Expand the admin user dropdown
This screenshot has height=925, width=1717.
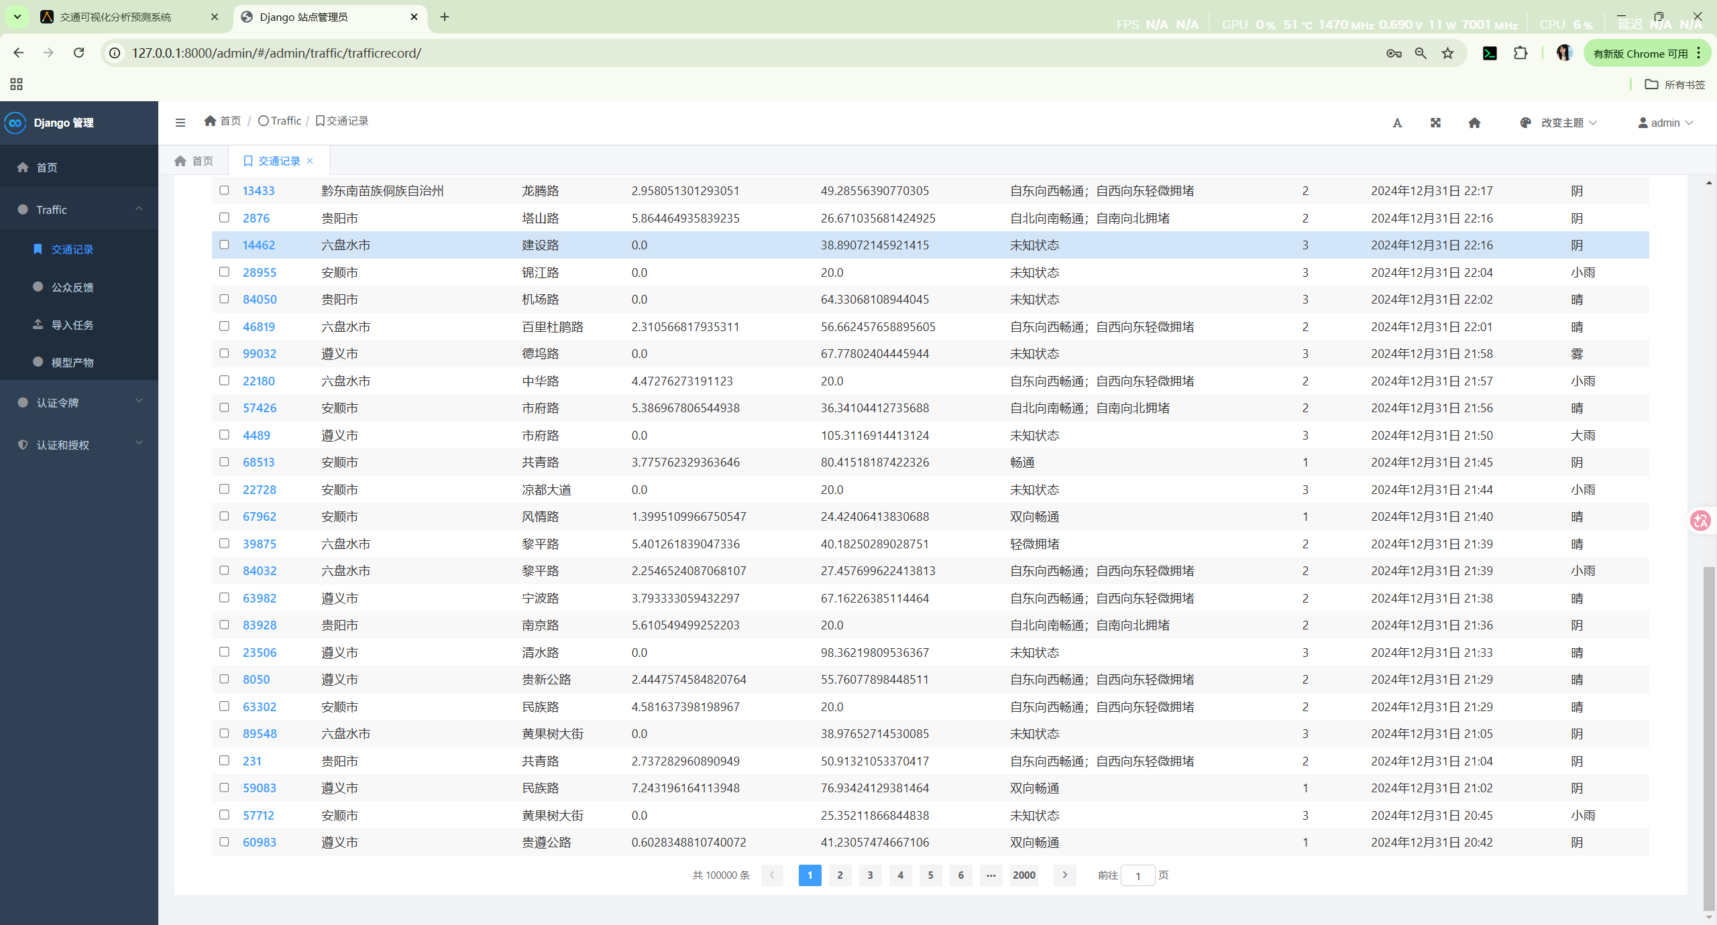[x=1665, y=123]
